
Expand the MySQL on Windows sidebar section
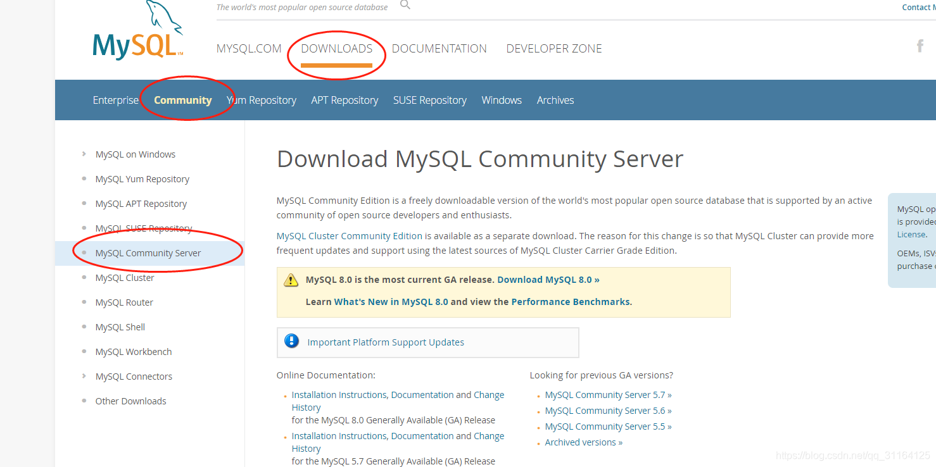(135, 154)
